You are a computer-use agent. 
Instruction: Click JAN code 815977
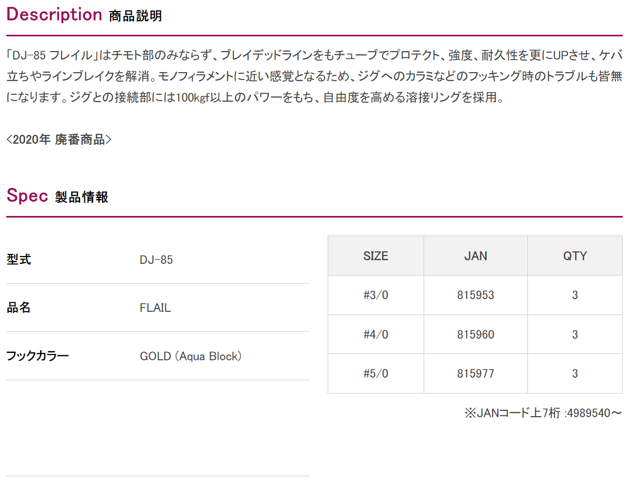tap(475, 373)
